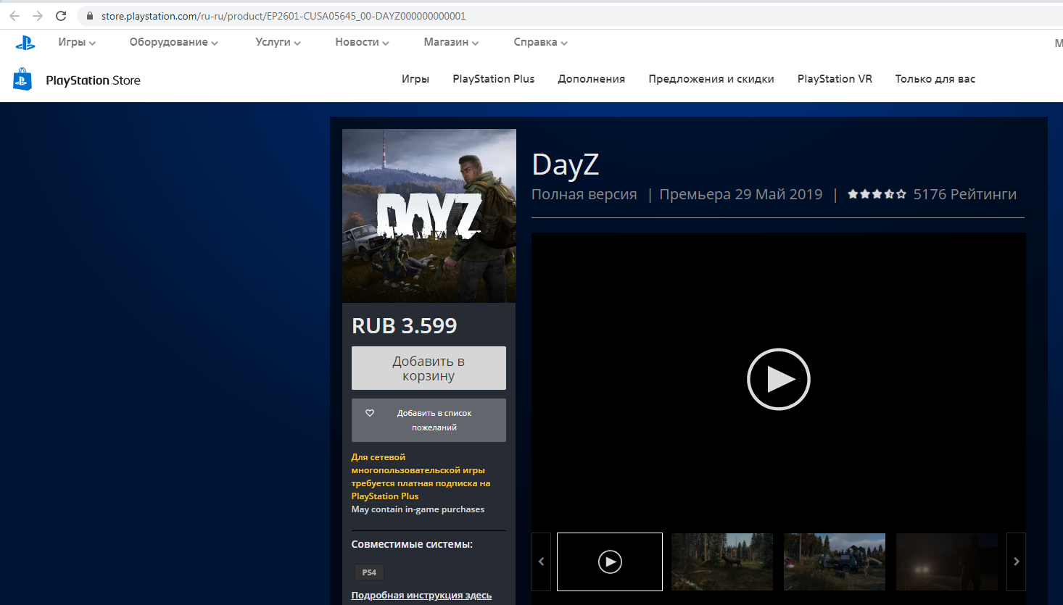1063x605 pixels.
Task: Click Добавить в корзину button
Action: pyautogui.click(x=429, y=368)
